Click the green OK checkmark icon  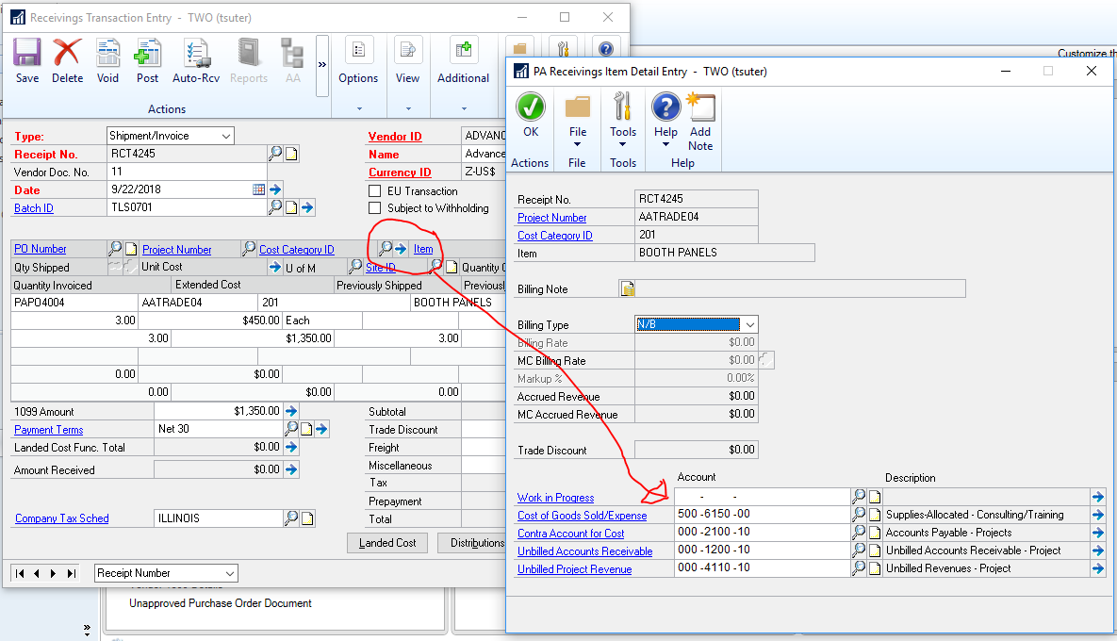pyautogui.click(x=531, y=107)
